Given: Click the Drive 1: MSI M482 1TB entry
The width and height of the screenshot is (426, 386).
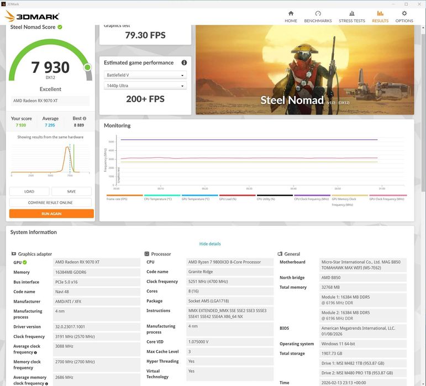Looking at the screenshot, I should point(362,363).
